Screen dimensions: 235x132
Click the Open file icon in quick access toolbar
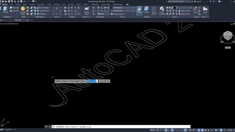click(x=6, y=1)
